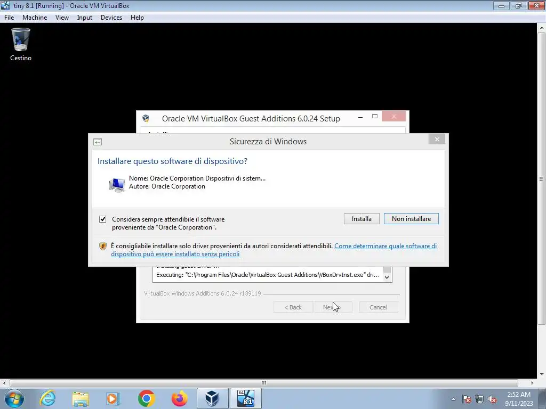Open the File menu
Screen dimensions: 546x409
click(x=9, y=18)
